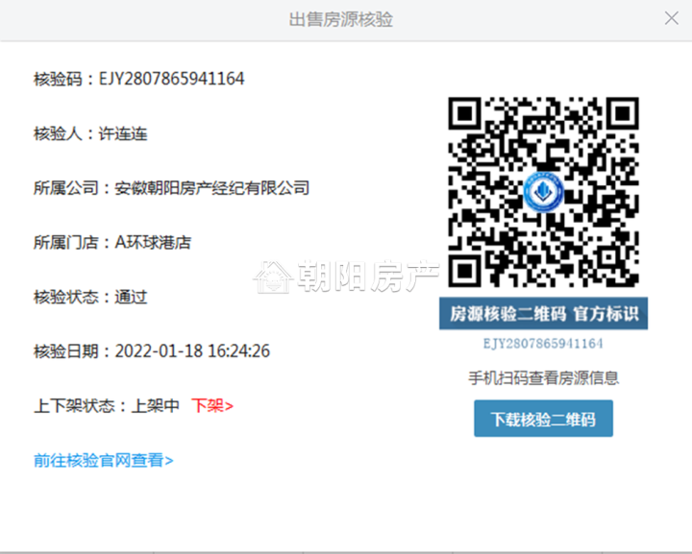Click the 上架中 status text

click(156, 405)
